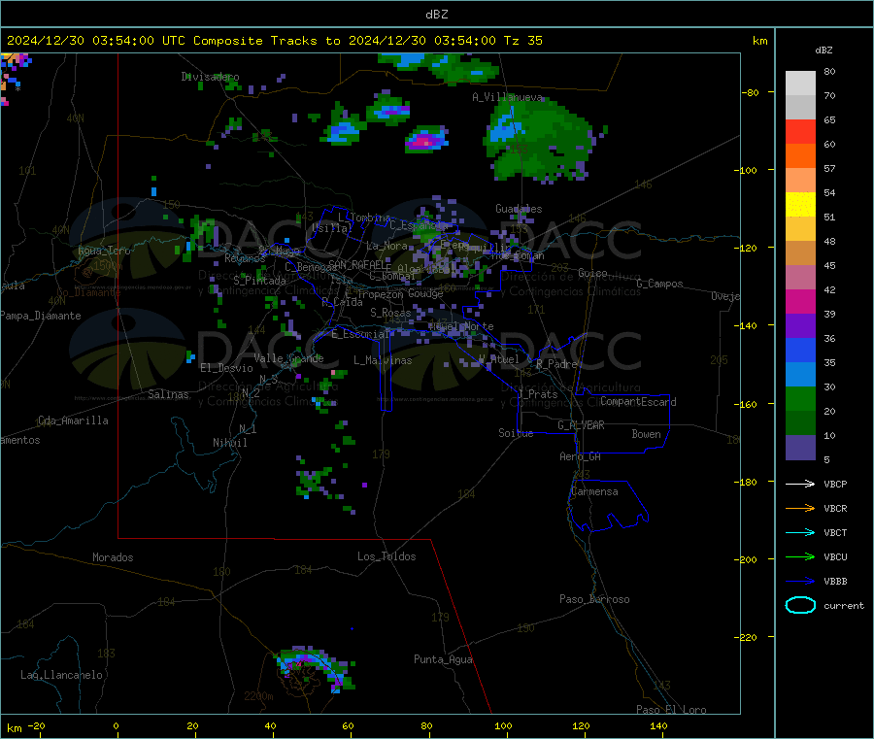The width and height of the screenshot is (874, 739).
Task: Click the magenta storm cell near A_Villanueva
Action: click(425, 139)
